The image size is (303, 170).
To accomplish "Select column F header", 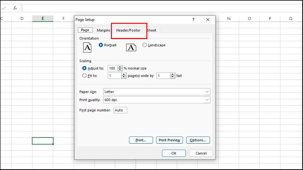I will point(63,18).
